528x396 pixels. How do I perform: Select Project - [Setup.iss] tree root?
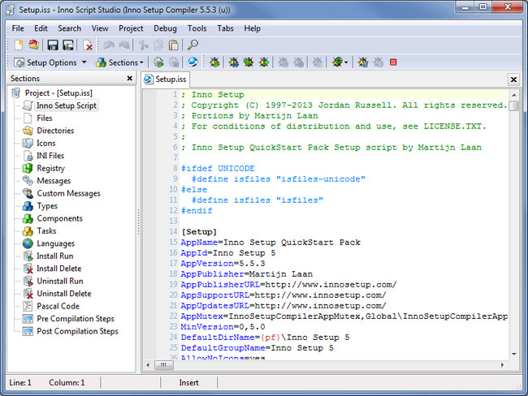(x=58, y=93)
